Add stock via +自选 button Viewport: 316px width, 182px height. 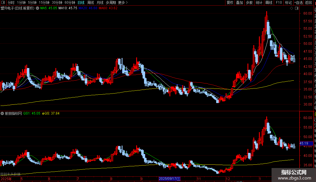tap(298, 3)
